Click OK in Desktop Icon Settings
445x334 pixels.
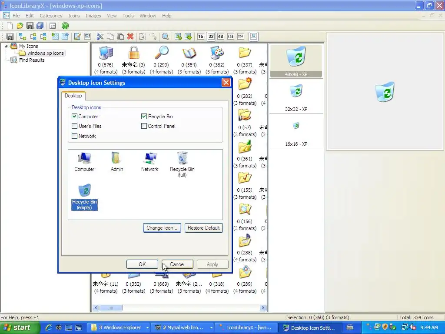[x=142, y=264]
